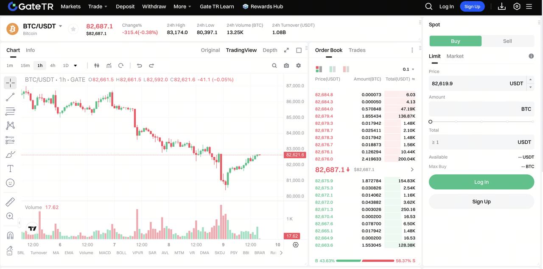Click the blue Sign Up button in header
The image size is (543, 269).
click(x=472, y=6)
